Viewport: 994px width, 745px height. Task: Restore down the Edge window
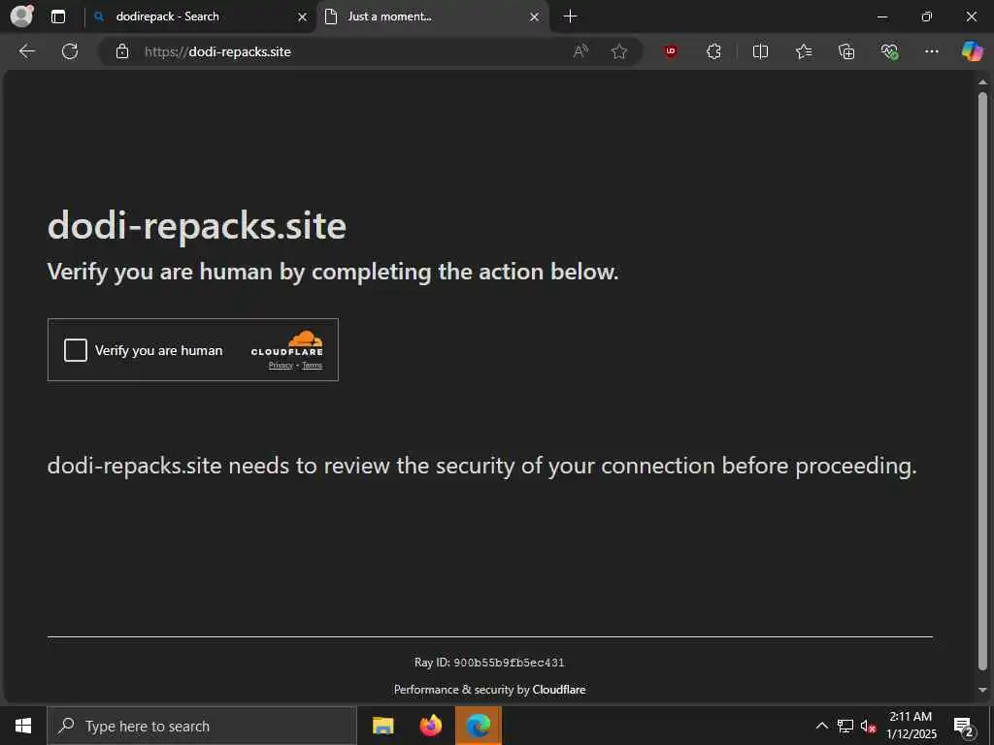pyautogui.click(x=927, y=17)
